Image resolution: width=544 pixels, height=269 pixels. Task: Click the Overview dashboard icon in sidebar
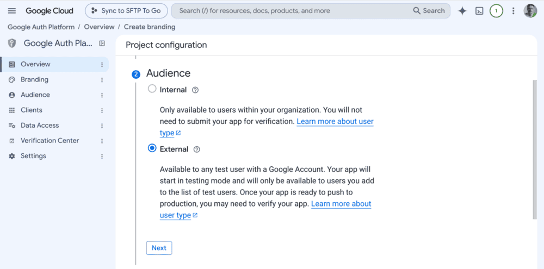pos(12,65)
